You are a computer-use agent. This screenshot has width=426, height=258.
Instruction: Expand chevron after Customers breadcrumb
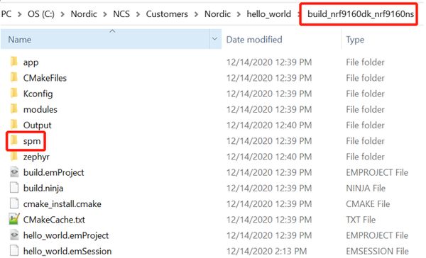click(x=196, y=14)
